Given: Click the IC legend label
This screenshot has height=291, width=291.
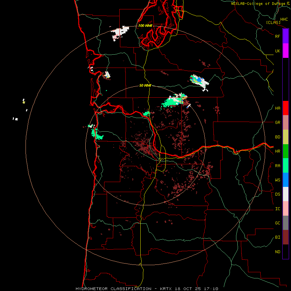Looking at the screenshot, I should tap(278, 209).
